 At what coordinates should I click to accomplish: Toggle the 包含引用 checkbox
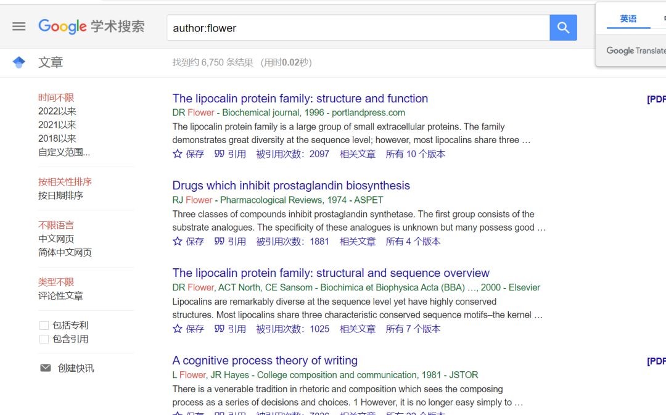coord(44,339)
